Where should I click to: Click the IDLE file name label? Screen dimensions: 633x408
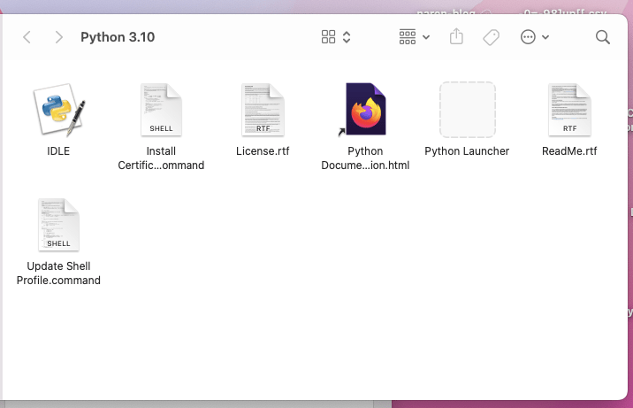[58, 151]
